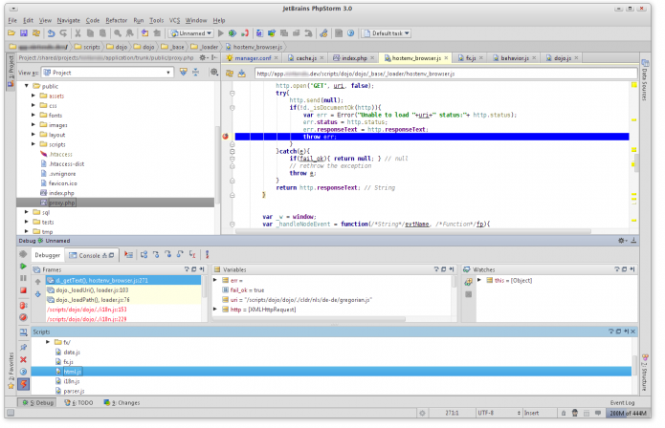Screen dimensions: 665x428
Task: Open the View as Project combo box
Action: pyautogui.click(x=107, y=73)
